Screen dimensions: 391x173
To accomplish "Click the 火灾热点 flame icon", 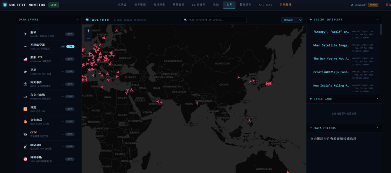I will pyautogui.click(x=25, y=122).
